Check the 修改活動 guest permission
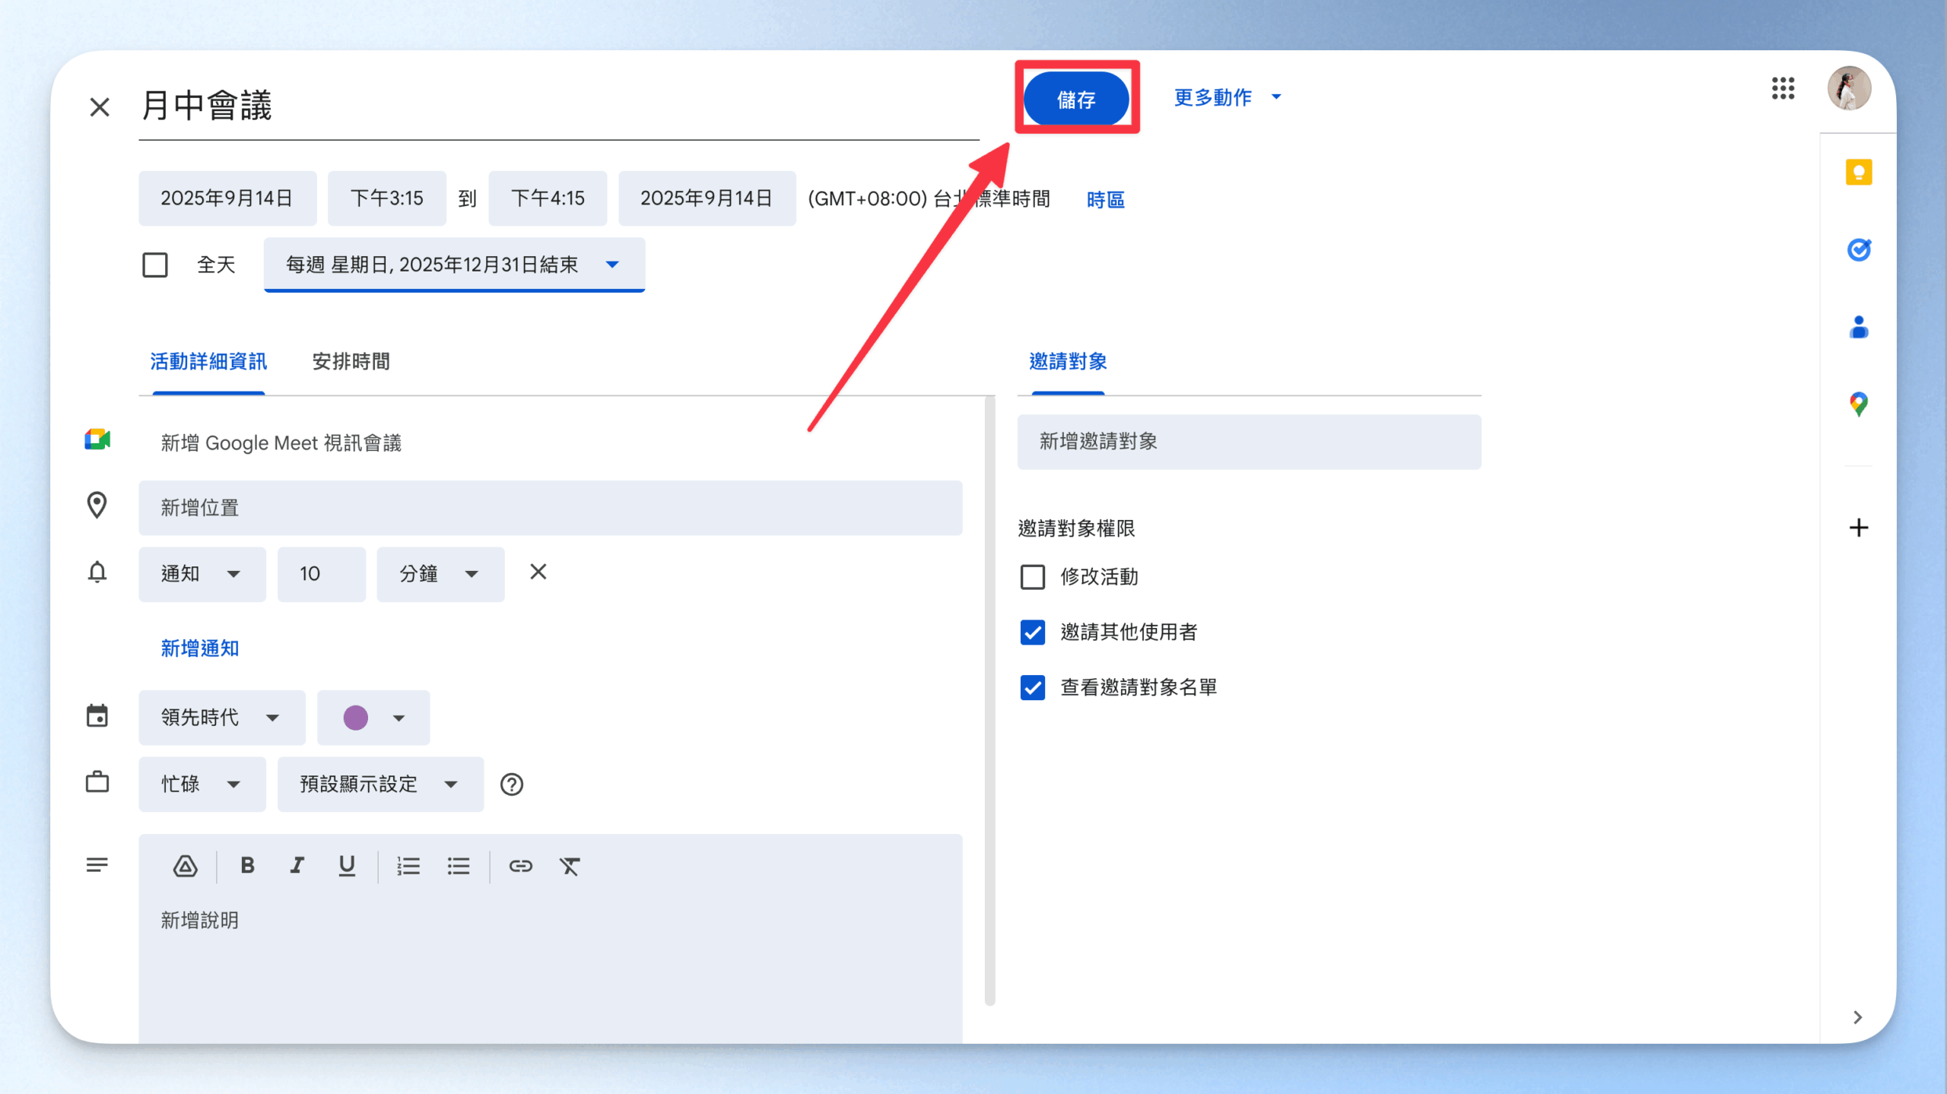This screenshot has width=1947, height=1094. (1032, 577)
